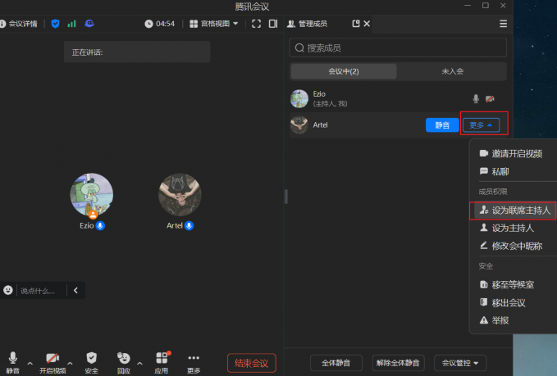Switch to the 会议中(2) tab
Viewport: 557px width, 376px height.
click(344, 71)
